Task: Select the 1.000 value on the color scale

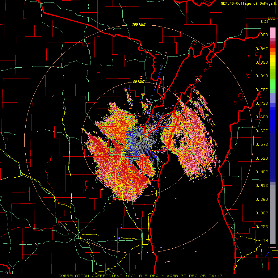Action: (262, 35)
